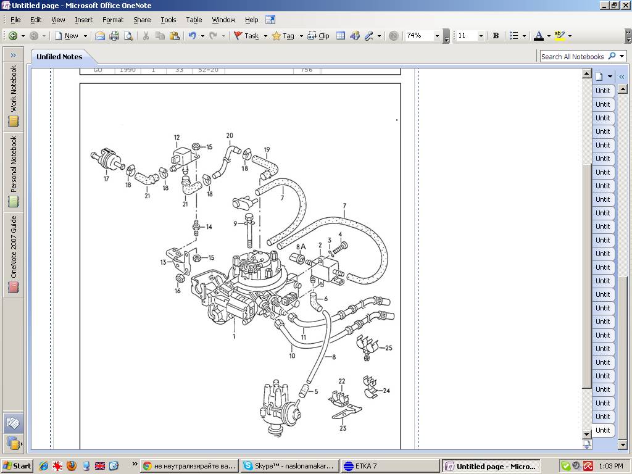Image resolution: width=632 pixels, height=474 pixels.
Task: Click the font color swatch A
Action: coord(539,36)
